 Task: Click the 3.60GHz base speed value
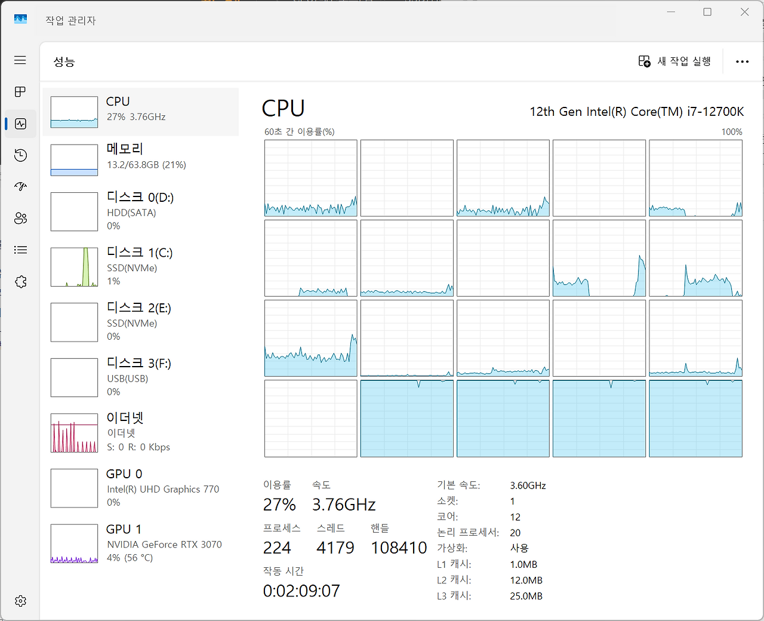coord(528,485)
